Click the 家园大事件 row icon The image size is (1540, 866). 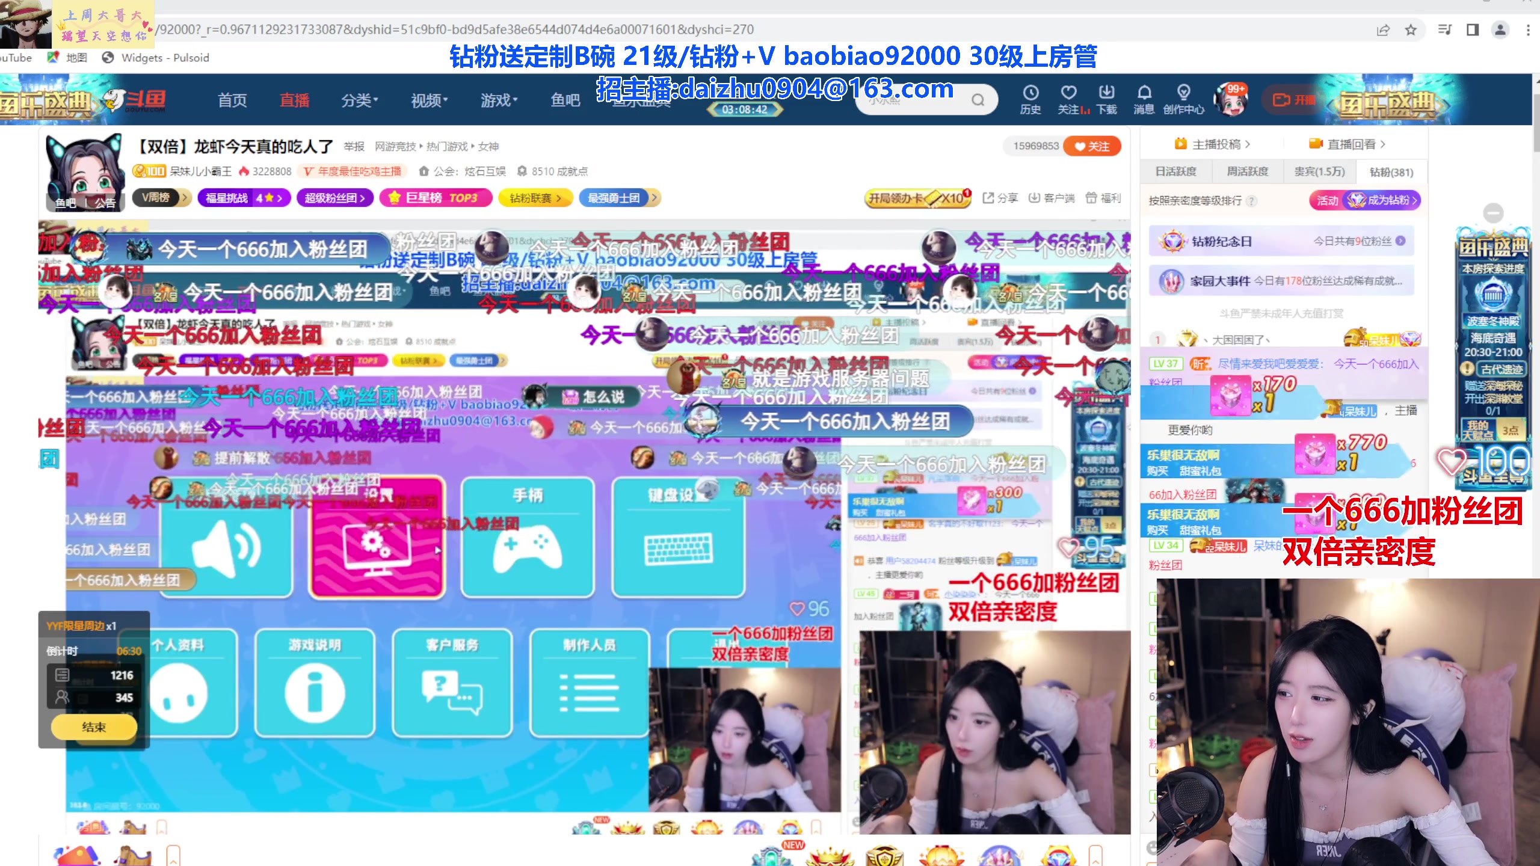[x=1281, y=281]
